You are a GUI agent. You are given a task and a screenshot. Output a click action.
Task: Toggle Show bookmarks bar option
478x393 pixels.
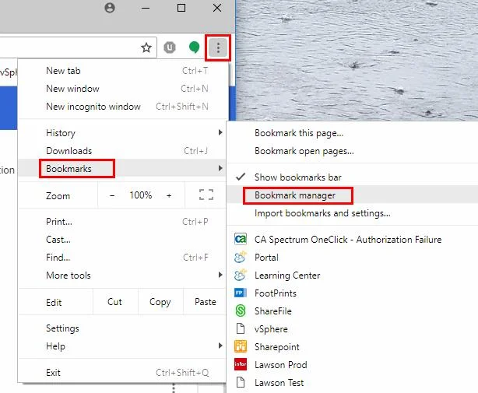click(352, 177)
